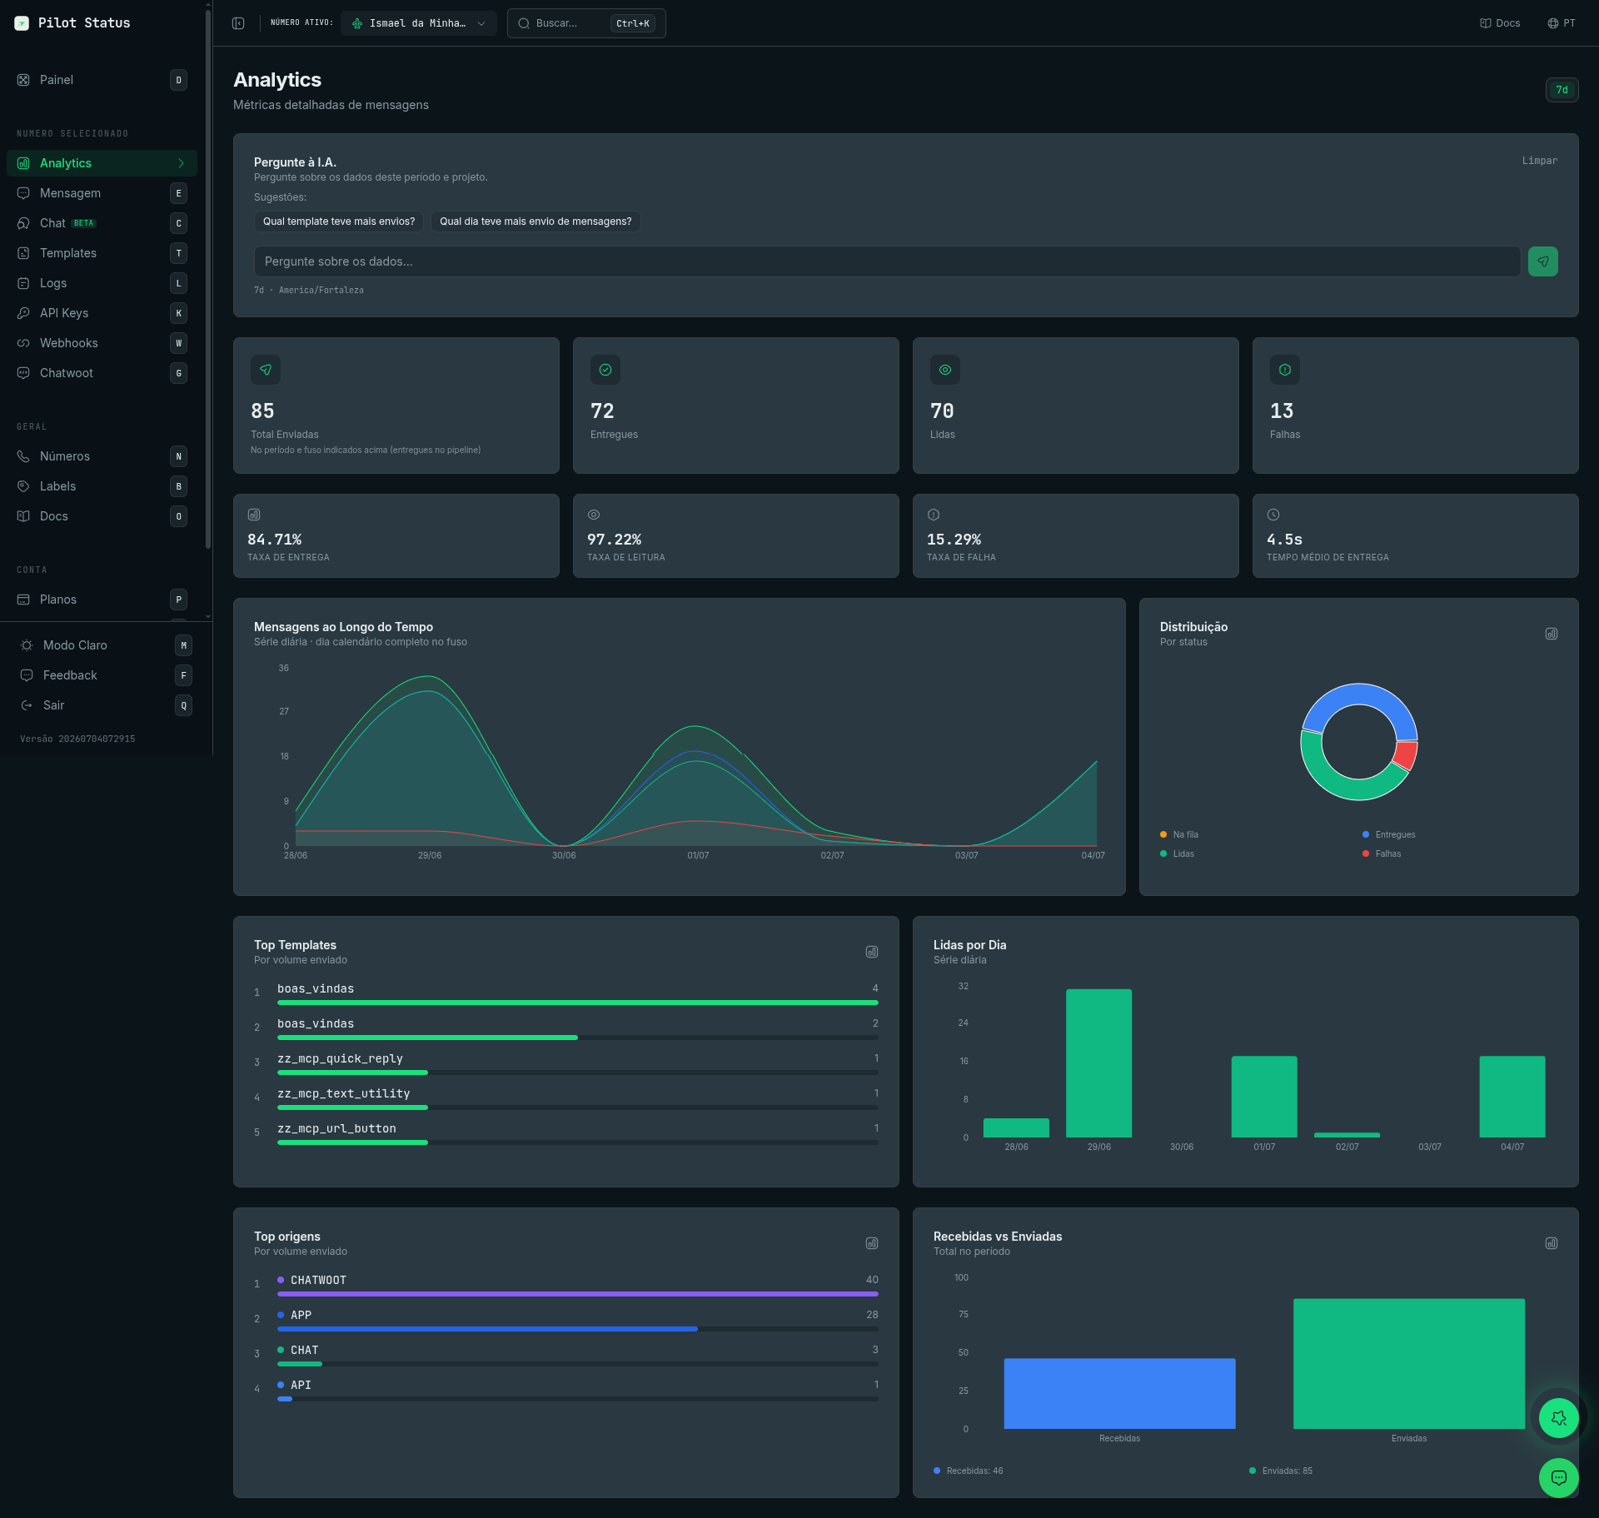This screenshot has width=1599, height=1518.
Task: Expand the Analytics menu chevron
Action: point(181,163)
